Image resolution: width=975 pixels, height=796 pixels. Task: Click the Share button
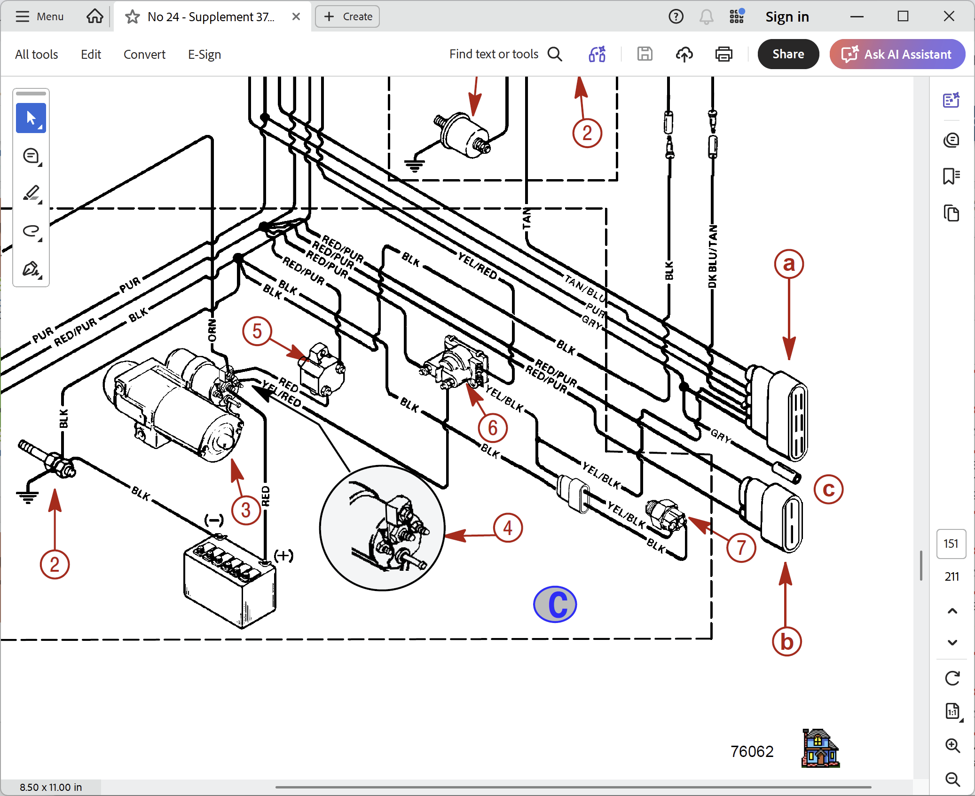(788, 54)
